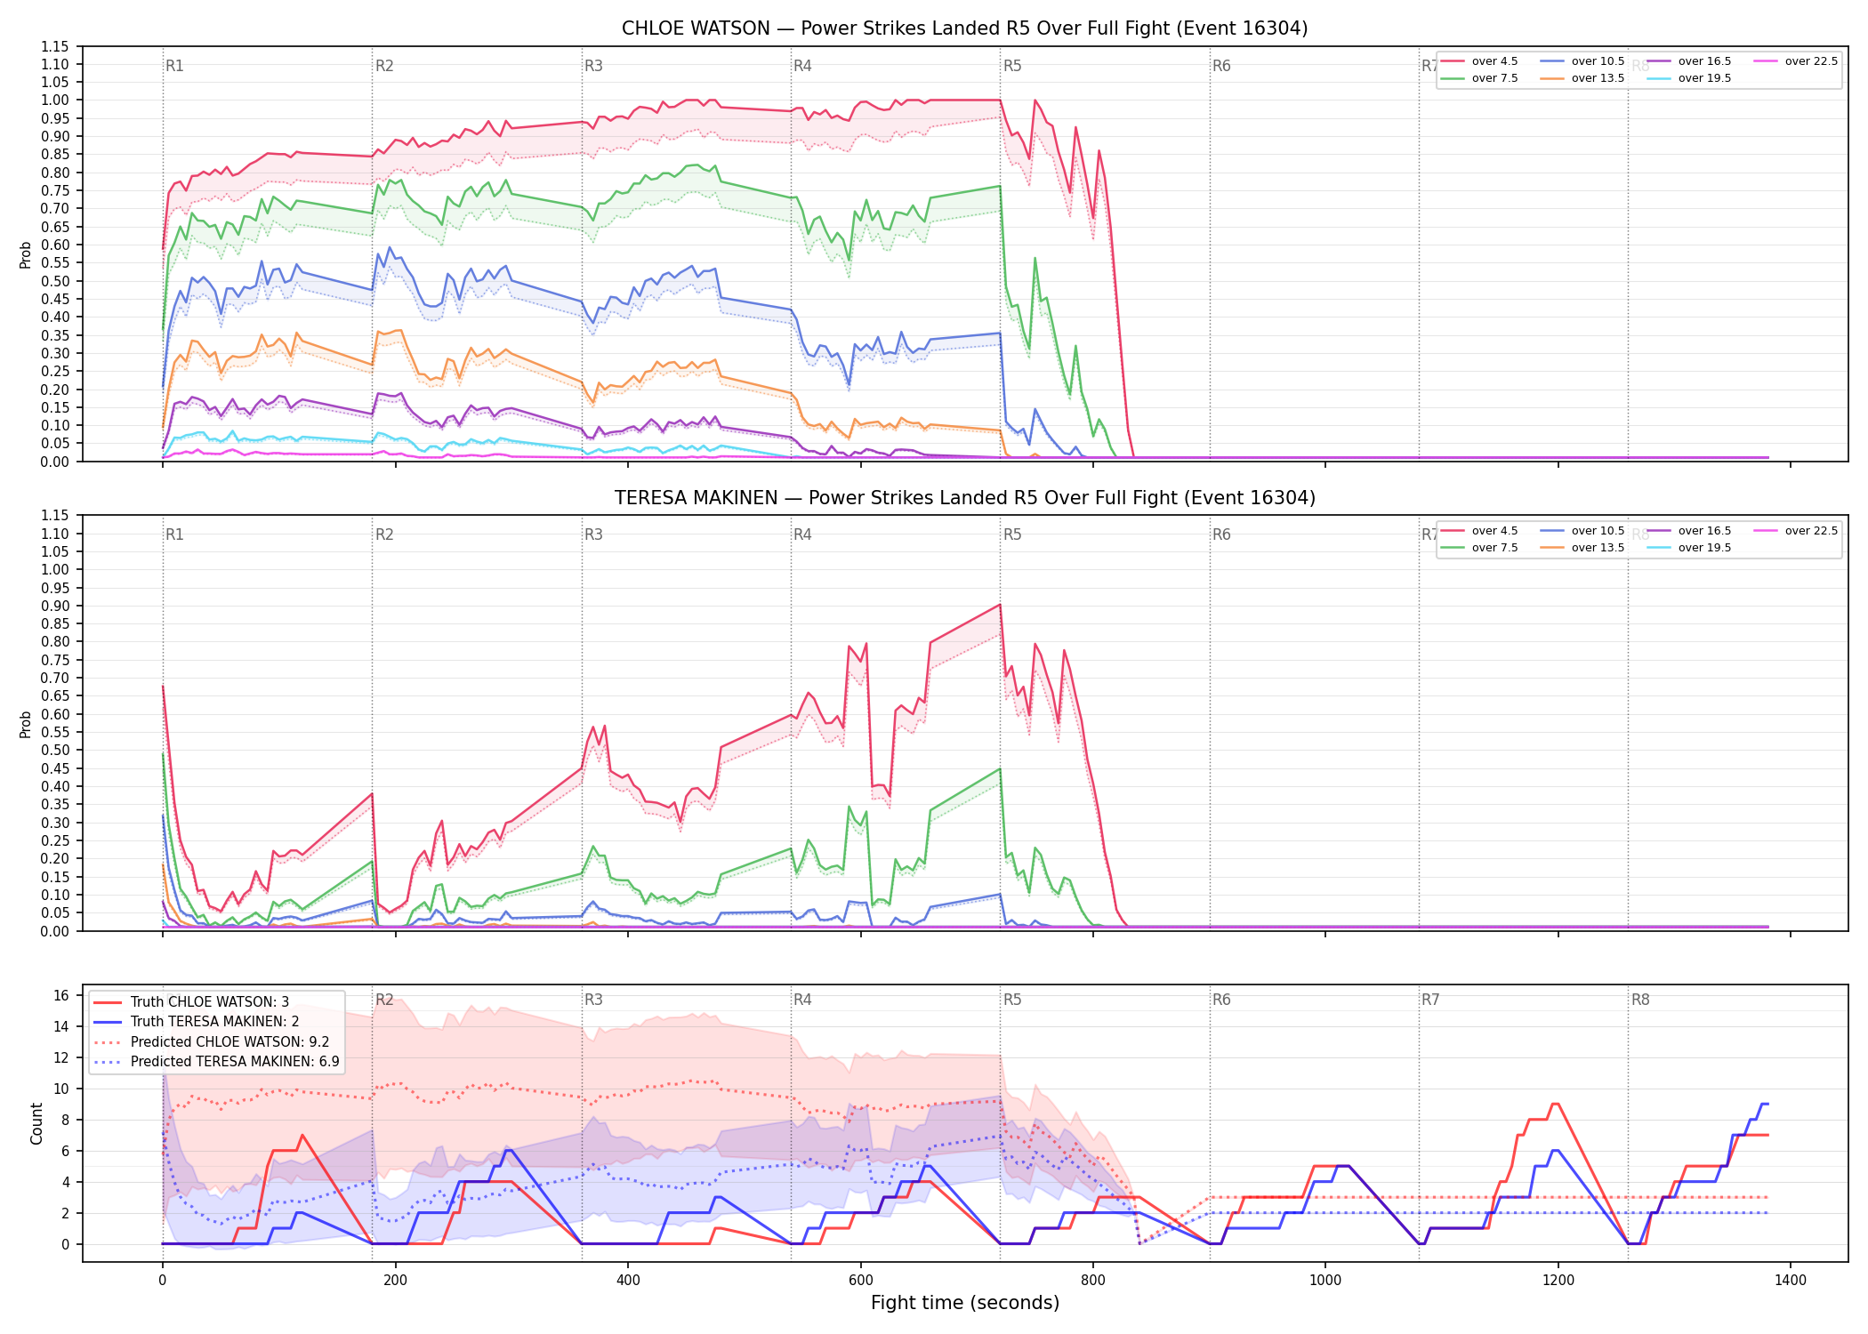This screenshot has height=1334, width=1868.
Task: Click the 1200 tick on the time axis
Action: pyautogui.click(x=1558, y=1281)
